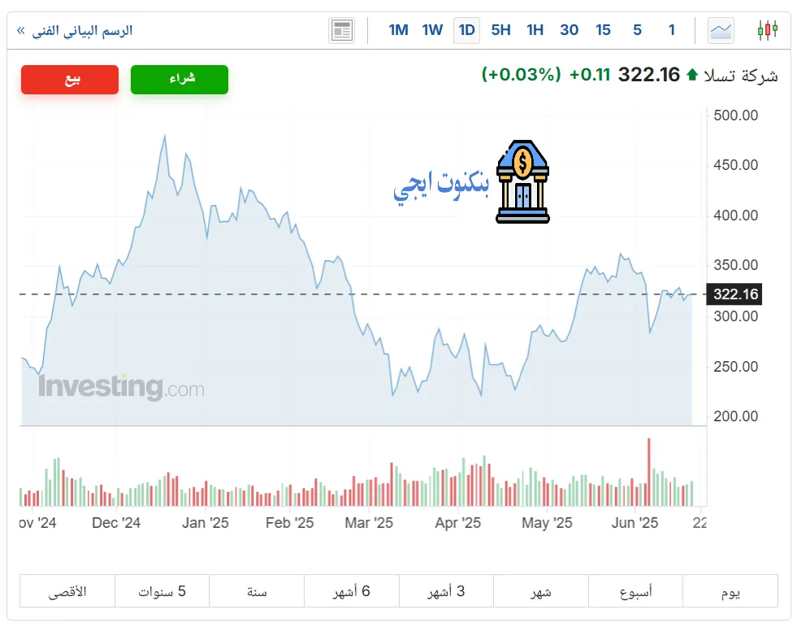Click the شركة تسلا company name

coord(740,76)
